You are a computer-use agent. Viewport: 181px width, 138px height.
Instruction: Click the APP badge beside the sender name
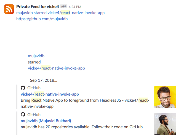tap(64, 6)
